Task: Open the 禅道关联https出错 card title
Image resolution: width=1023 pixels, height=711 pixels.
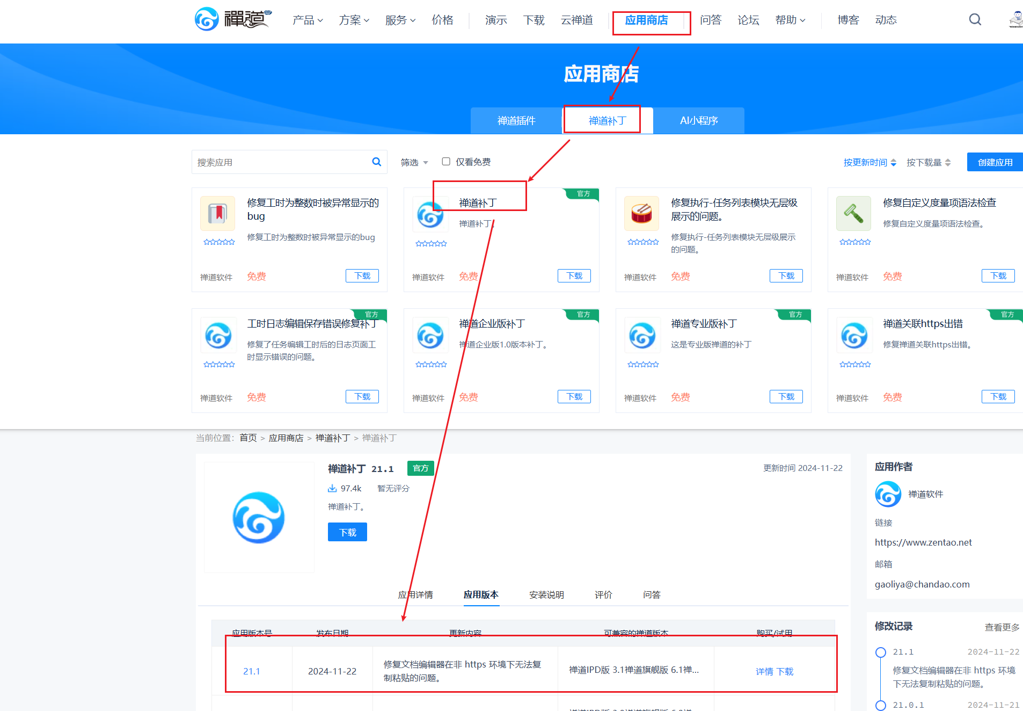Action: click(923, 324)
